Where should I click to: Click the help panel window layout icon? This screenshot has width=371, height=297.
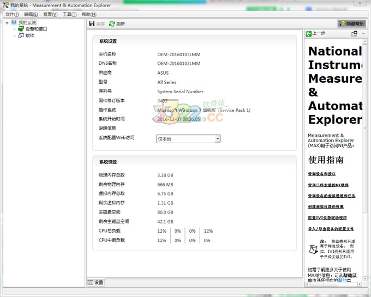coord(354,33)
